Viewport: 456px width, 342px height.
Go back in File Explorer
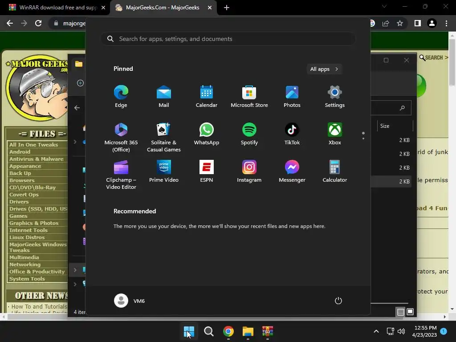(x=77, y=108)
